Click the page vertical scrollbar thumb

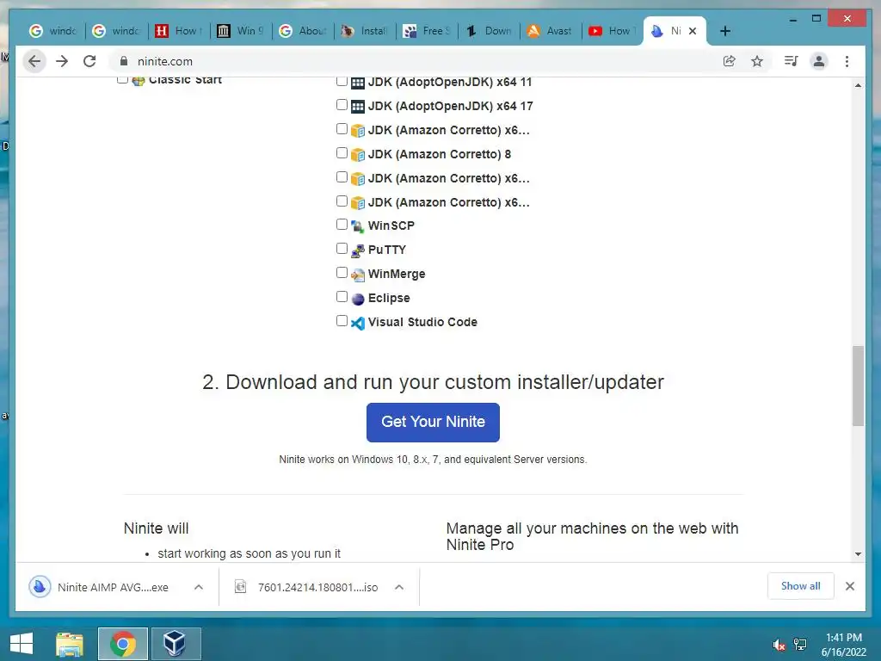pos(858,386)
